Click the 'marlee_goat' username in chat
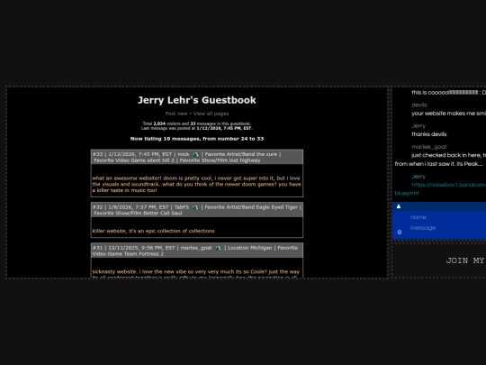Viewport: 486px width, 365px height. click(x=429, y=147)
